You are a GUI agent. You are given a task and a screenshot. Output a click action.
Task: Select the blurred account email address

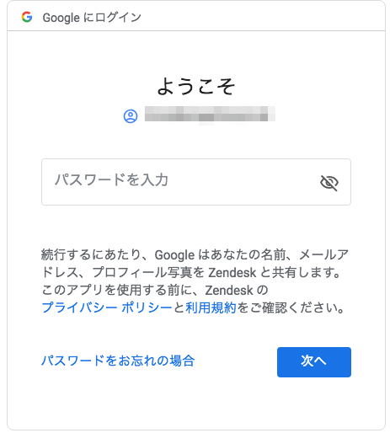210,115
